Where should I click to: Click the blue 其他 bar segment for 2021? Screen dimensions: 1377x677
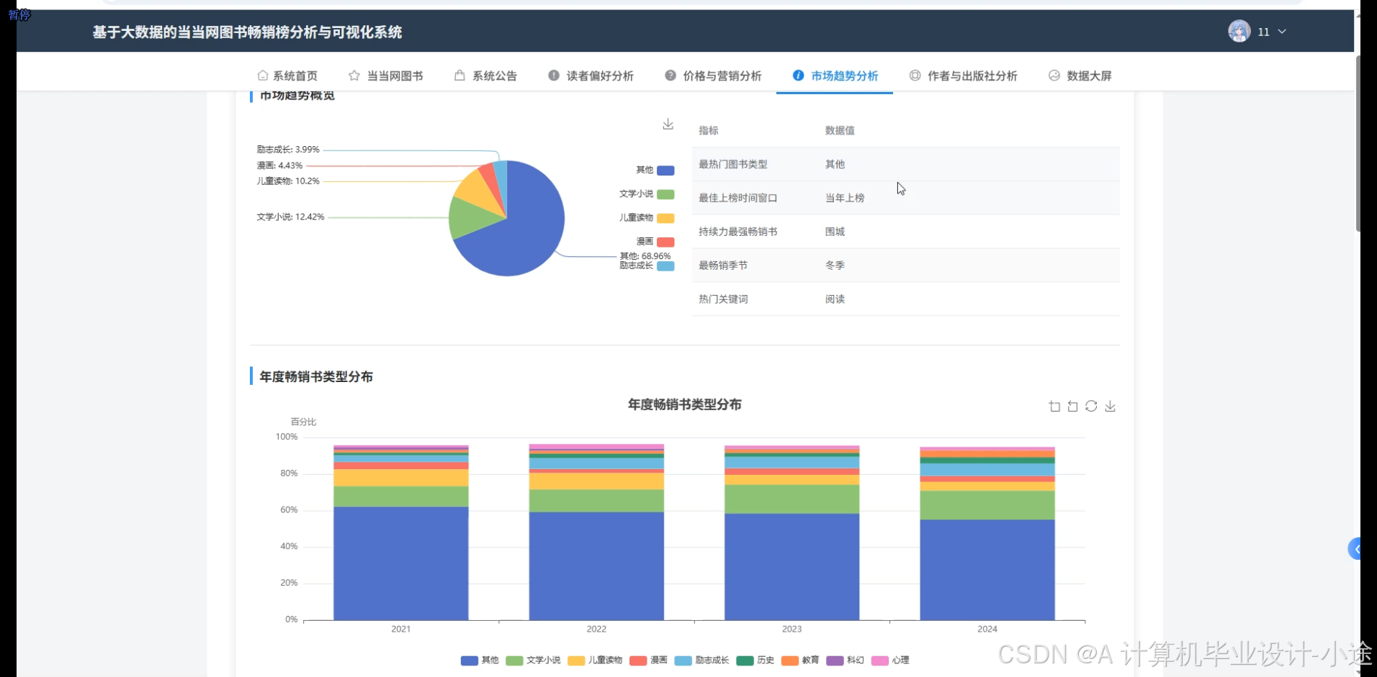point(401,563)
